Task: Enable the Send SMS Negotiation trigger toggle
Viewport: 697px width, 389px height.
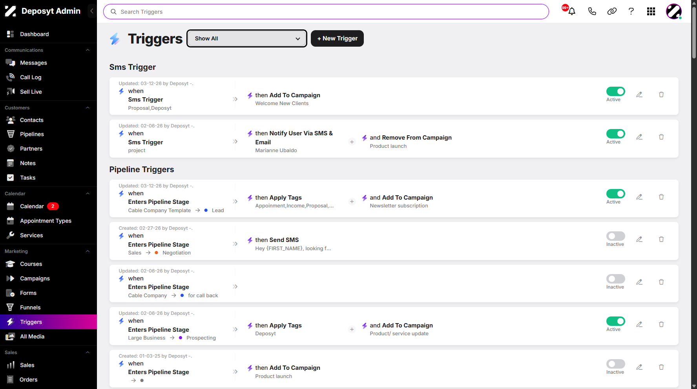Action: tap(616, 236)
